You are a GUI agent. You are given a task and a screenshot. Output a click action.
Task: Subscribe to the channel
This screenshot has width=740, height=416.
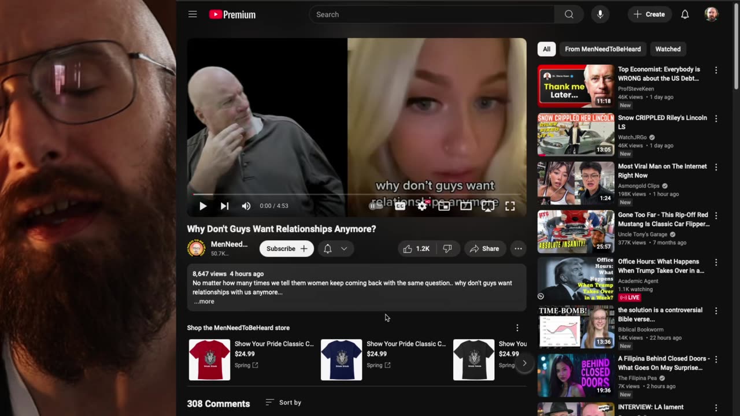coord(287,248)
